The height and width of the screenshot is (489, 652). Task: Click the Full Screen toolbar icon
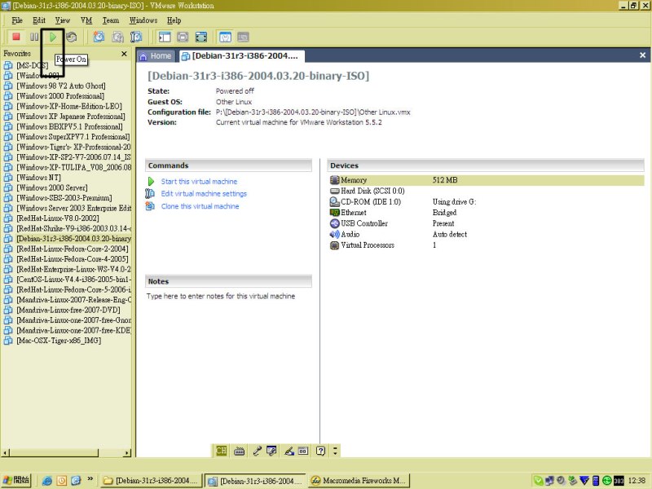pyautogui.click(x=200, y=37)
